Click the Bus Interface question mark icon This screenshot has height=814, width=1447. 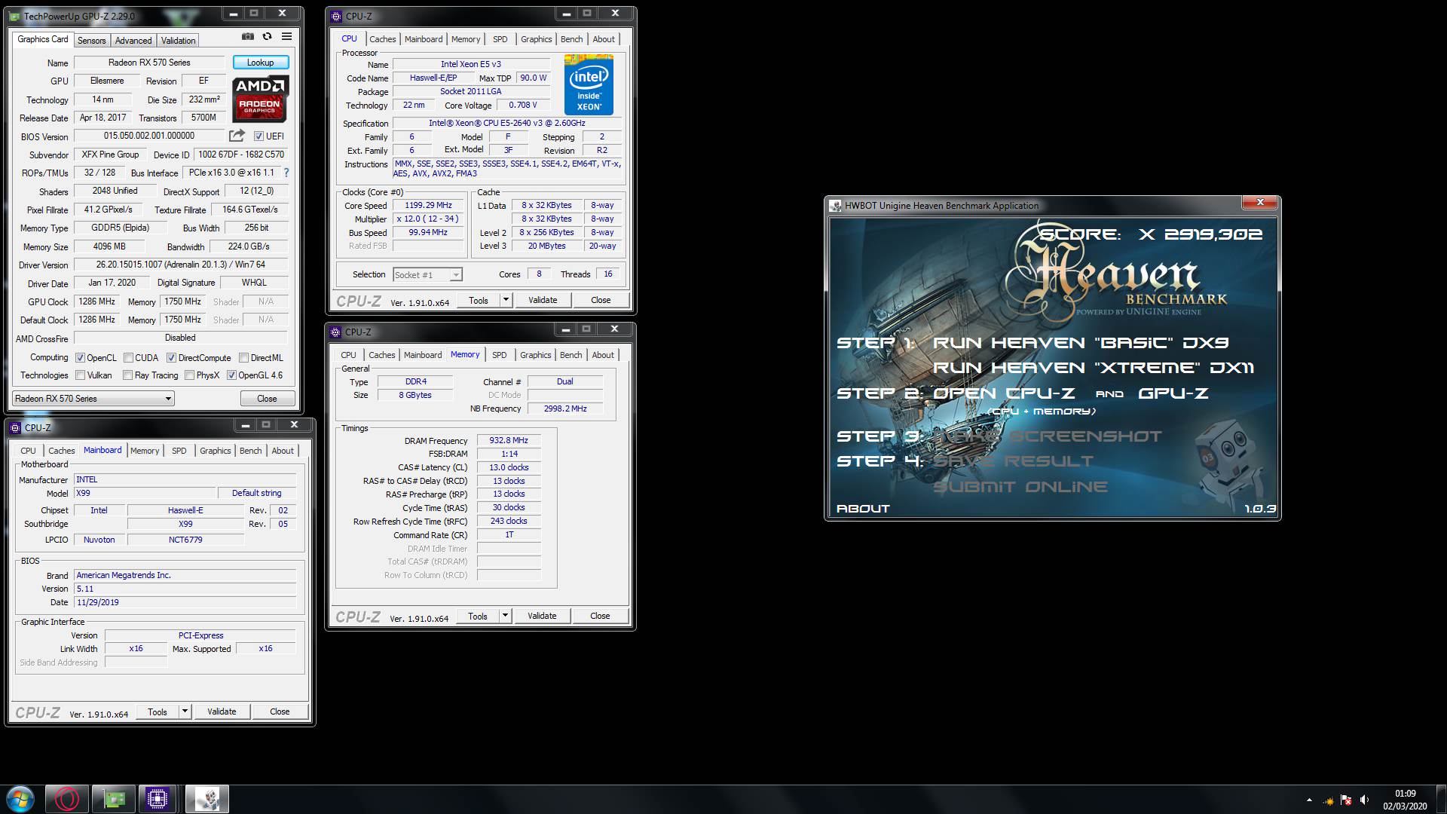coord(286,173)
